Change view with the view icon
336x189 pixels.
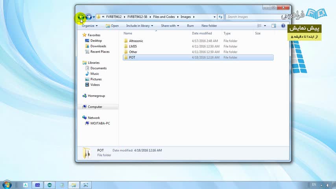coord(259,26)
